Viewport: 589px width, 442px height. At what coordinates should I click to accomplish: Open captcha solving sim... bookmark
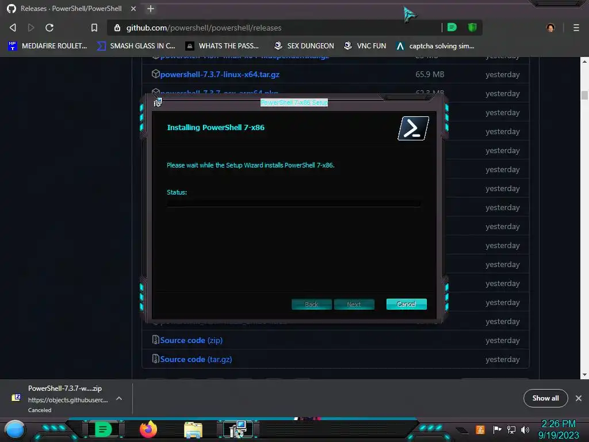click(x=435, y=46)
